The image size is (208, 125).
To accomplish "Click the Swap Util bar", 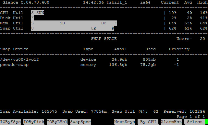I will pyautogui.click(x=73, y=28).
